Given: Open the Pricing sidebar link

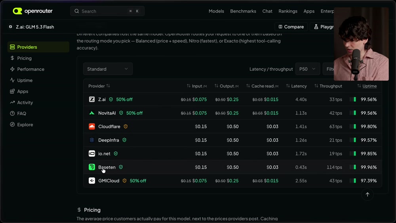Looking at the screenshot, I should pyautogui.click(x=24, y=58).
